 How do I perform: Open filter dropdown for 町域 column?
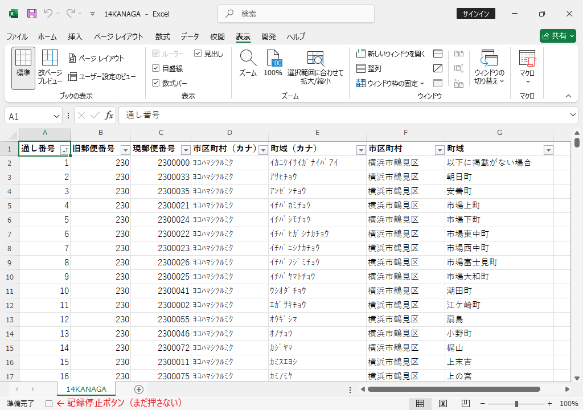coord(548,150)
